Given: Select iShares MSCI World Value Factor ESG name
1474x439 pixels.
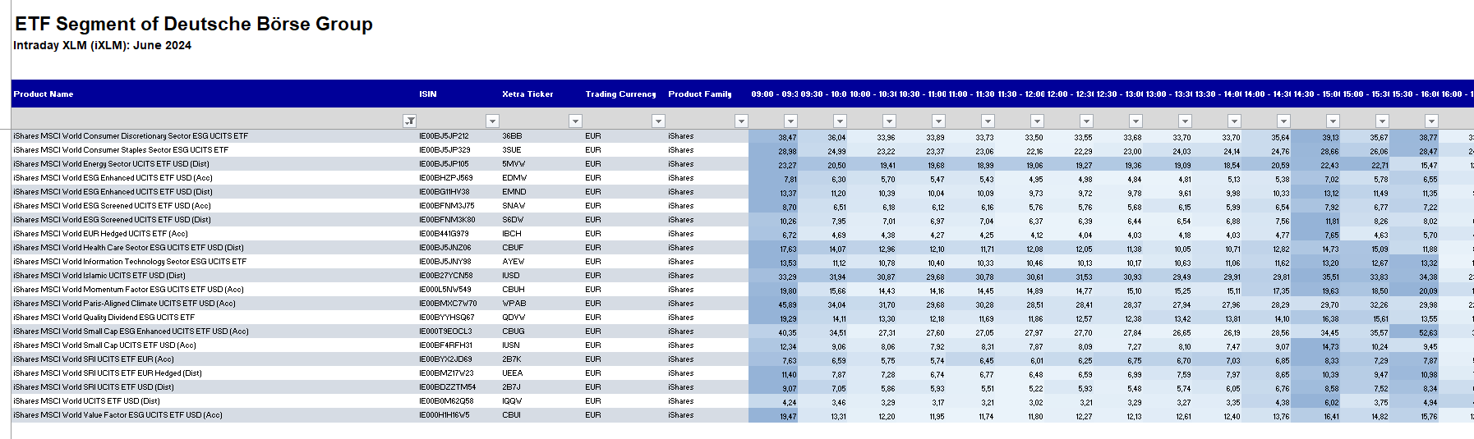Looking at the screenshot, I should point(117,415).
